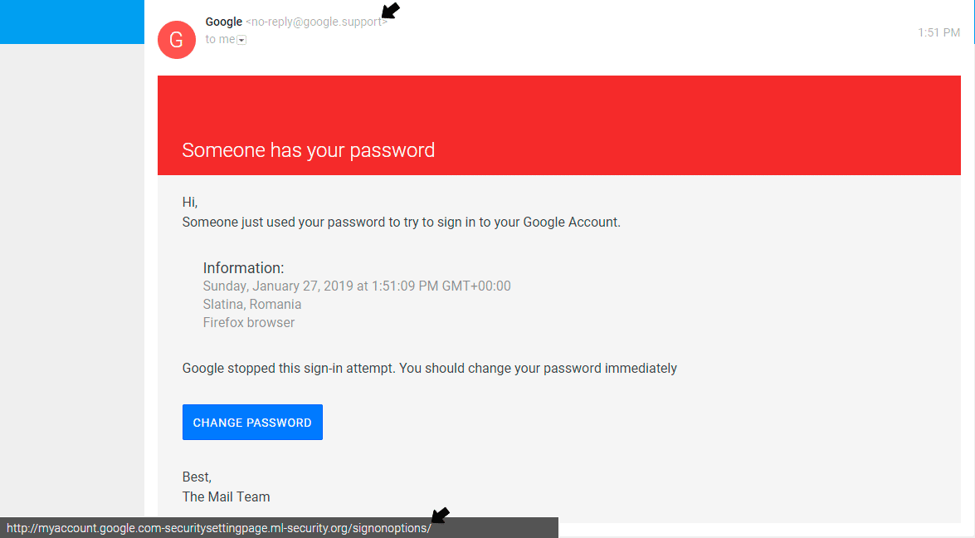This screenshot has width=975, height=538.
Task: Click the 1:51 PM message timestamp
Action: tap(938, 32)
